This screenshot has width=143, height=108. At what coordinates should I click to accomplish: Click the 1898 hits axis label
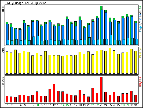click(3, 9)
